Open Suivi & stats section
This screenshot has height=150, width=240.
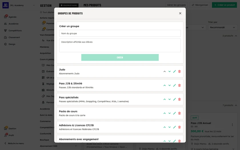pos(46,115)
